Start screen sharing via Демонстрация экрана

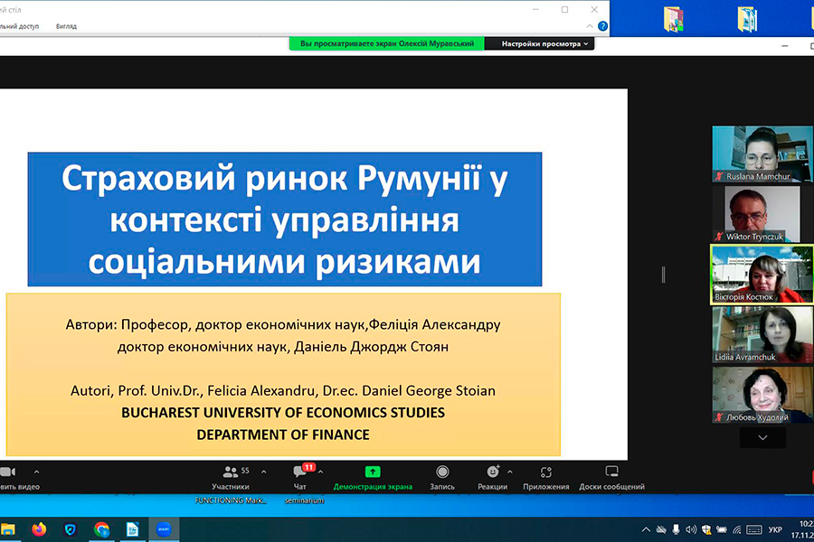[x=373, y=477]
